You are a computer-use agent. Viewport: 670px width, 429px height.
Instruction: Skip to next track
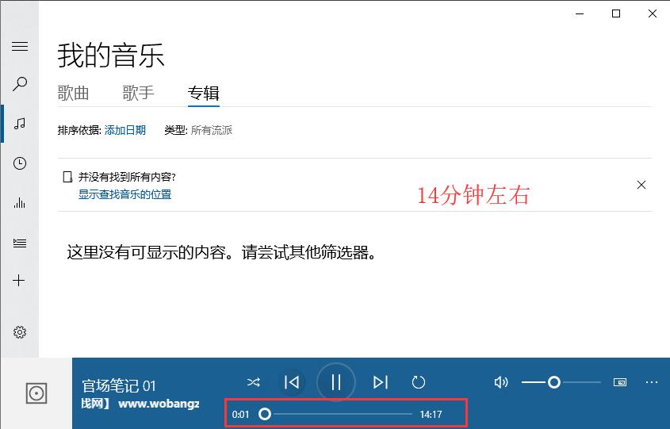[x=381, y=382]
